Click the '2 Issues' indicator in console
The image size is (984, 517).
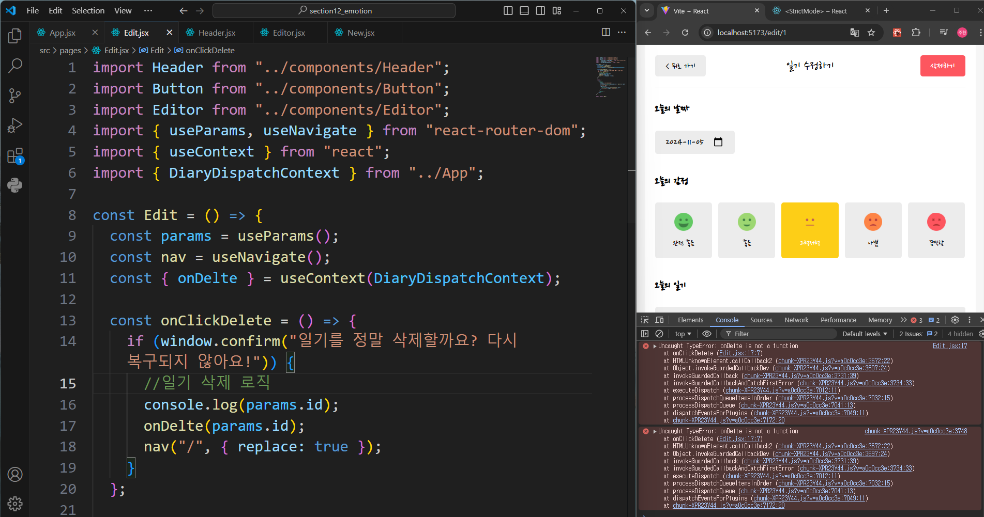pos(918,334)
